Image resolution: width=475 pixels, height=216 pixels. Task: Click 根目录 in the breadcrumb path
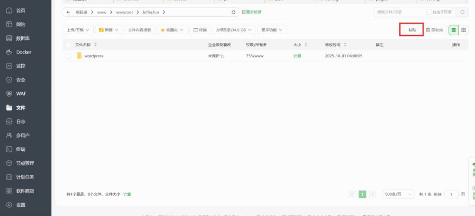82,12
